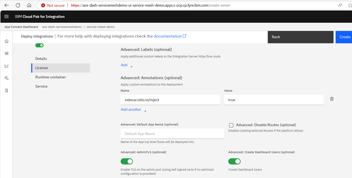Tick Advanced: Disable Routes checkbox
The image size is (352, 178).
pos(231,125)
